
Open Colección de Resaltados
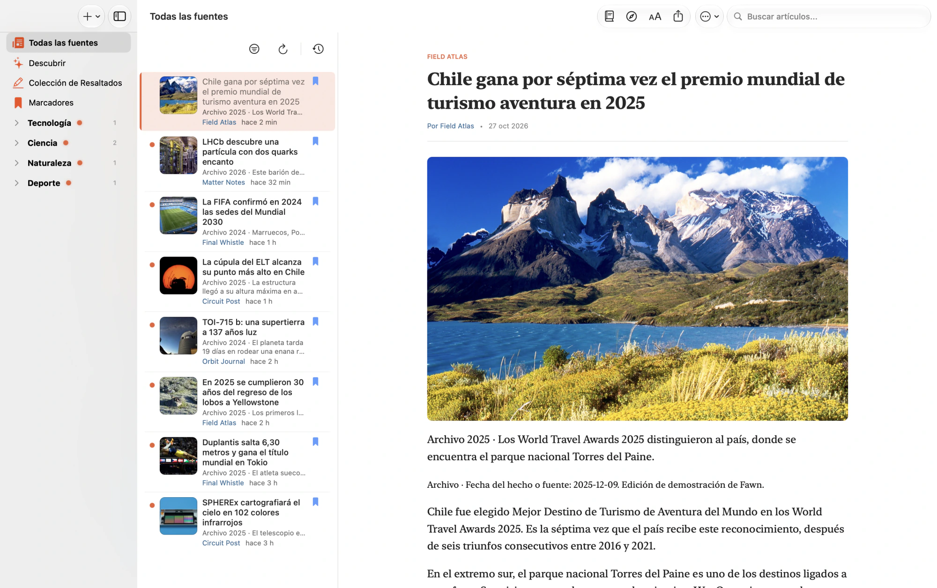pyautogui.click(x=68, y=83)
